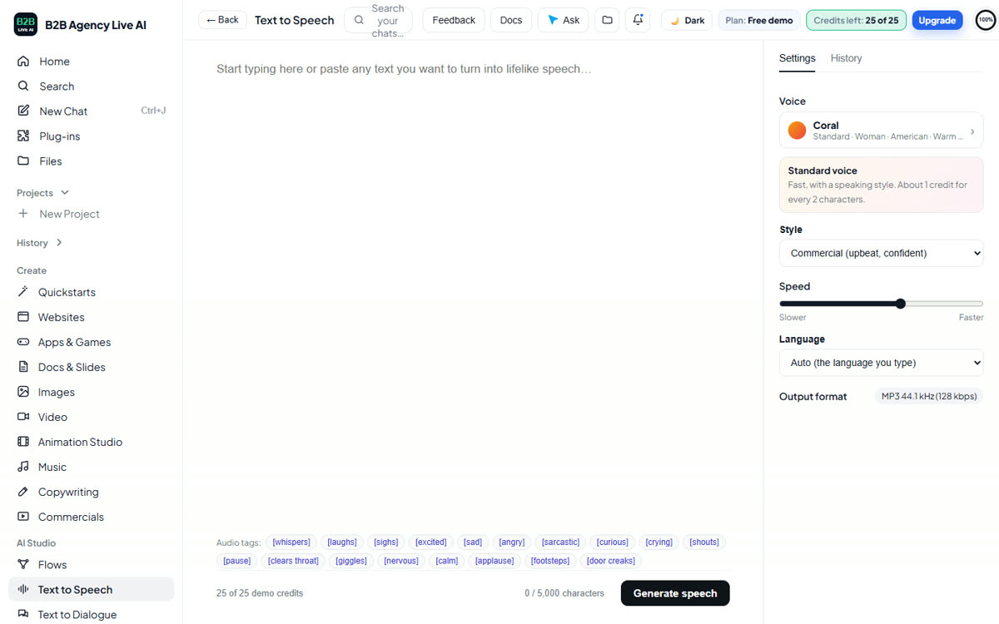
Task: Toggle Dark mode button
Action: pos(687,20)
